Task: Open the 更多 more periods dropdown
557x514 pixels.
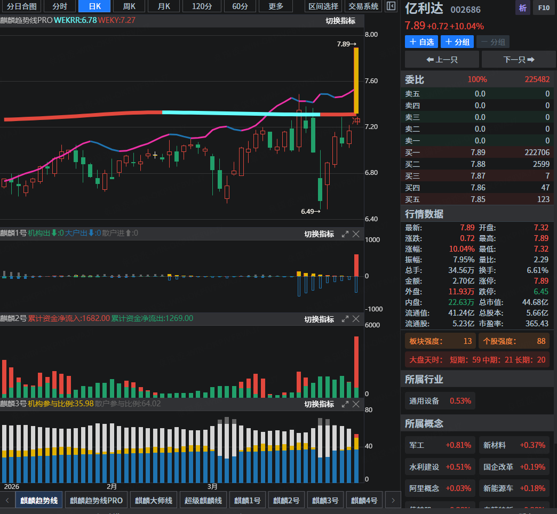Action: [276, 6]
